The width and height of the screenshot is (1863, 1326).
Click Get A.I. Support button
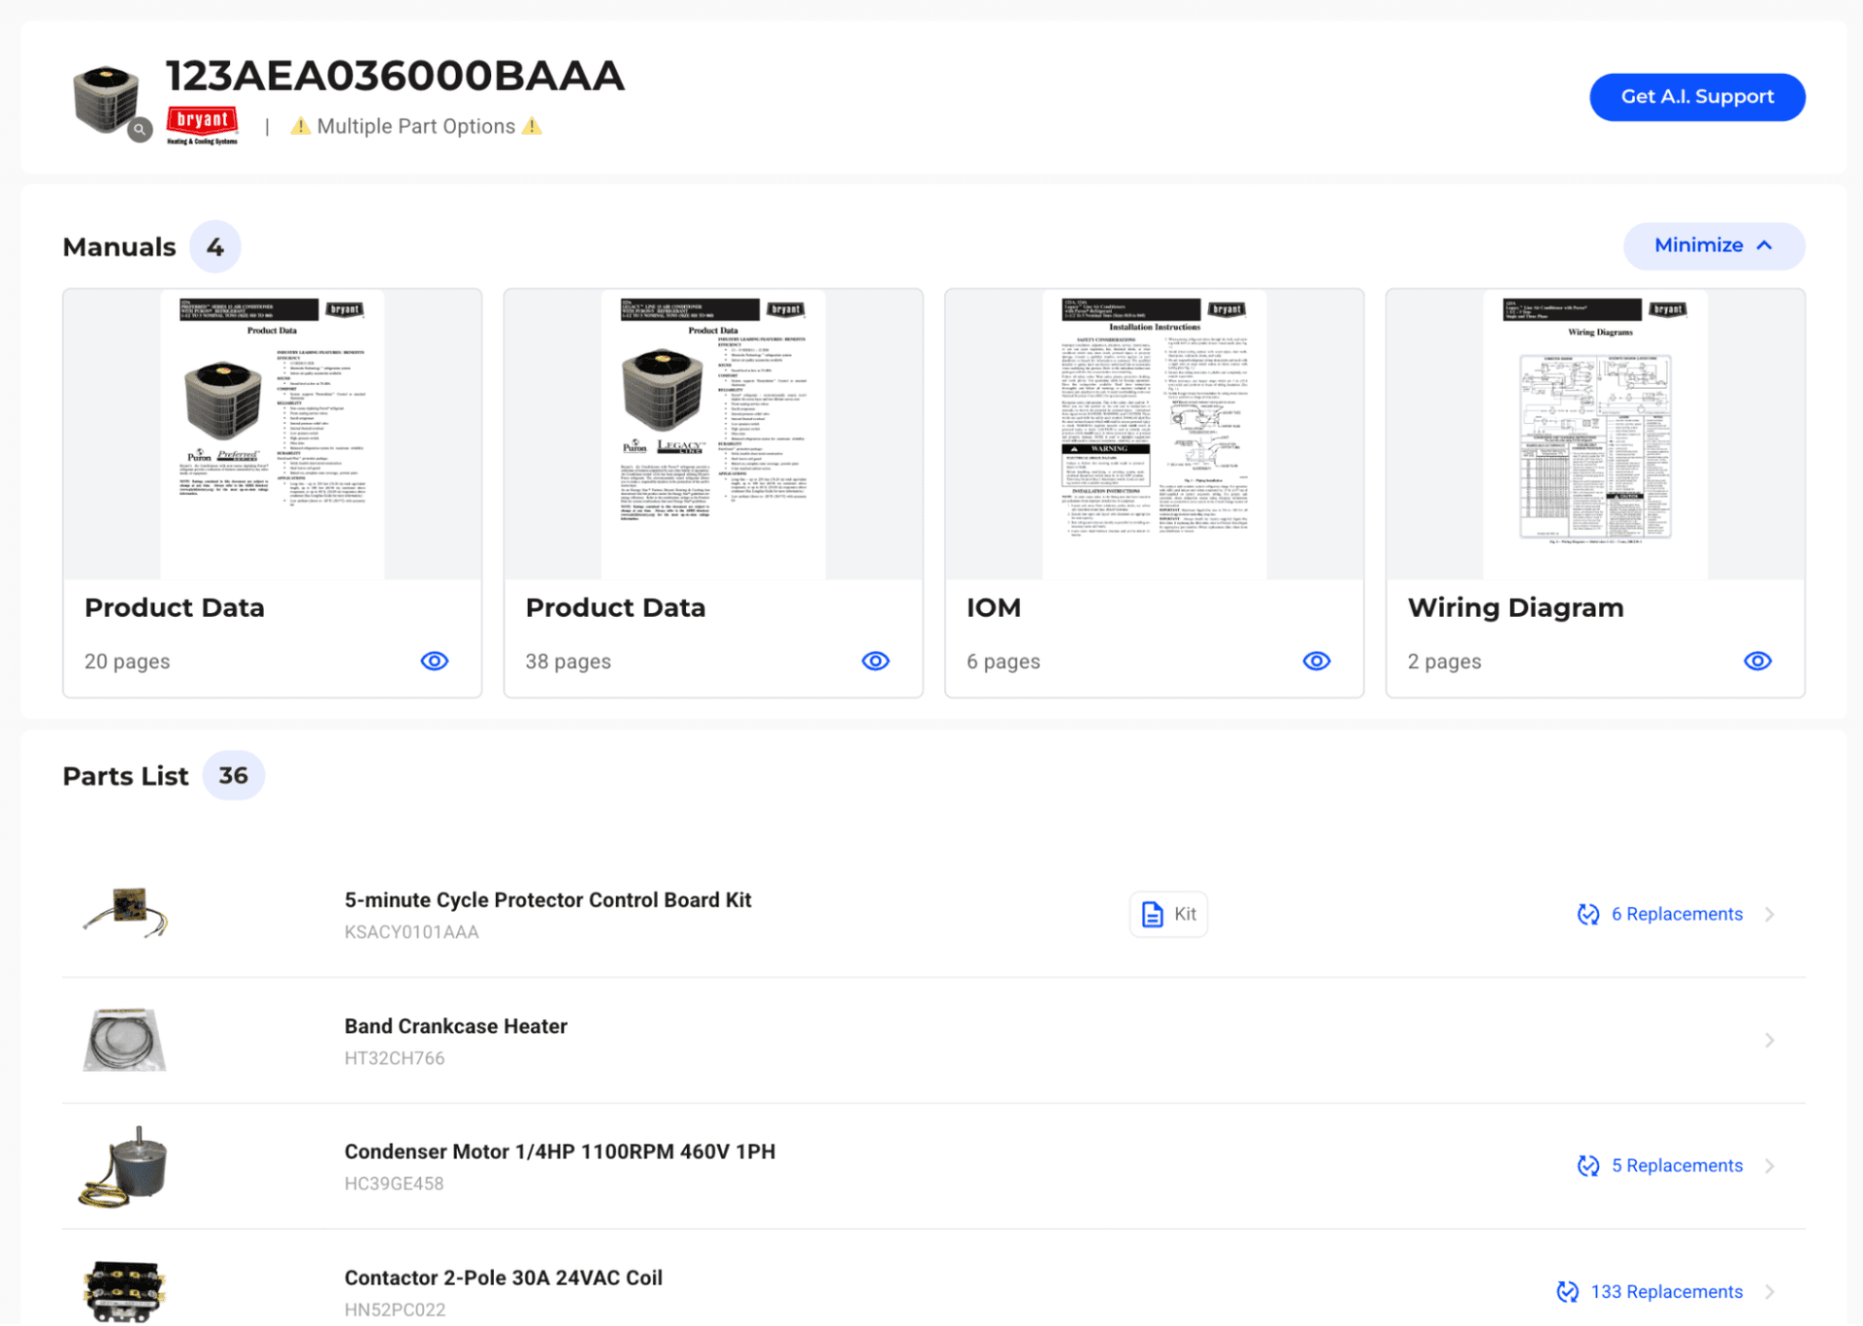pos(1696,97)
